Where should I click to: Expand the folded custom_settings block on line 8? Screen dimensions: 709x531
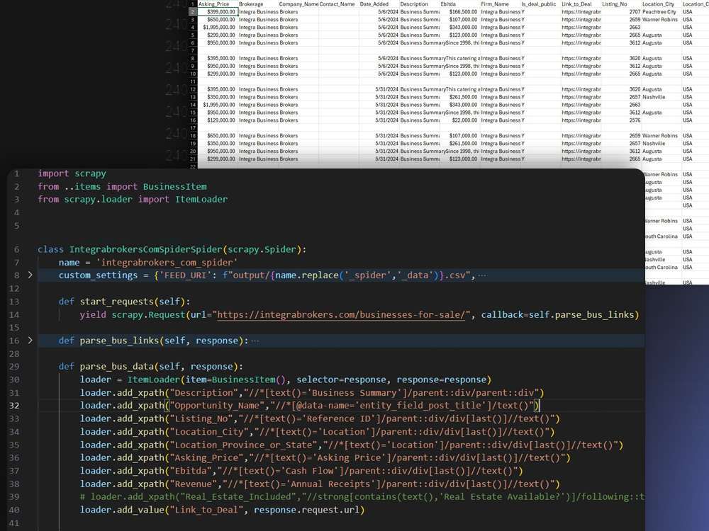coord(30,275)
